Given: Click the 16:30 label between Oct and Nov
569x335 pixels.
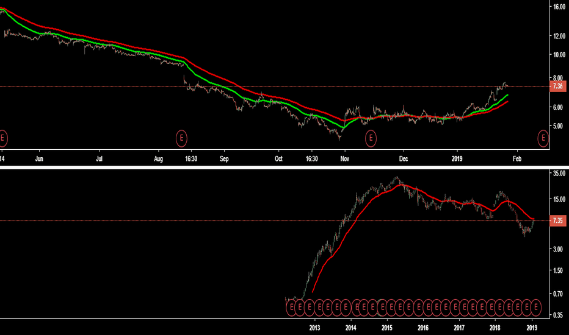Looking at the screenshot, I should [312, 158].
